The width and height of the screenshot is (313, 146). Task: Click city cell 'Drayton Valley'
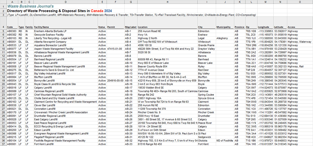[207, 49]
